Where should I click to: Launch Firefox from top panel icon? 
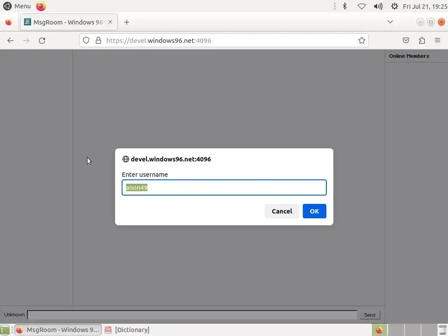pyautogui.click(x=41, y=6)
